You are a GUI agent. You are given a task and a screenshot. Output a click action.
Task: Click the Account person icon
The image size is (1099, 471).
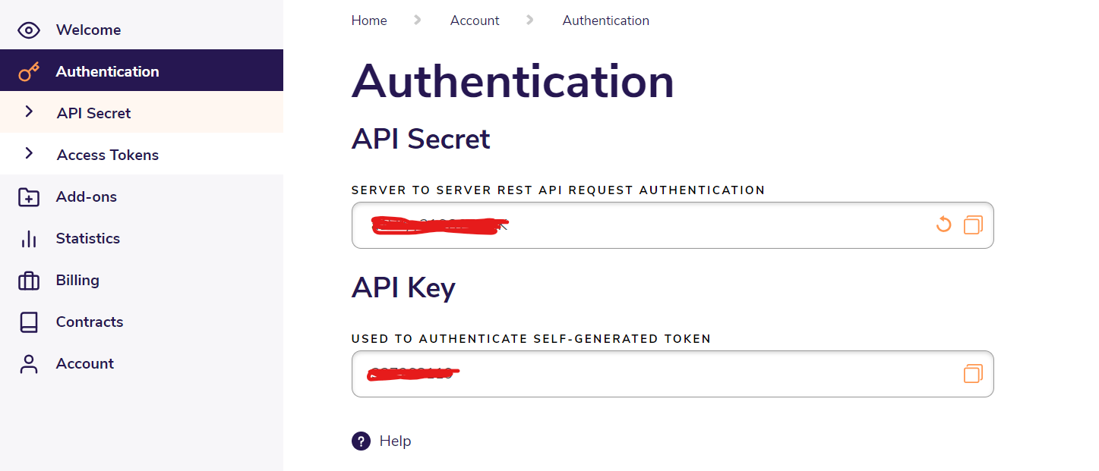coord(29,364)
